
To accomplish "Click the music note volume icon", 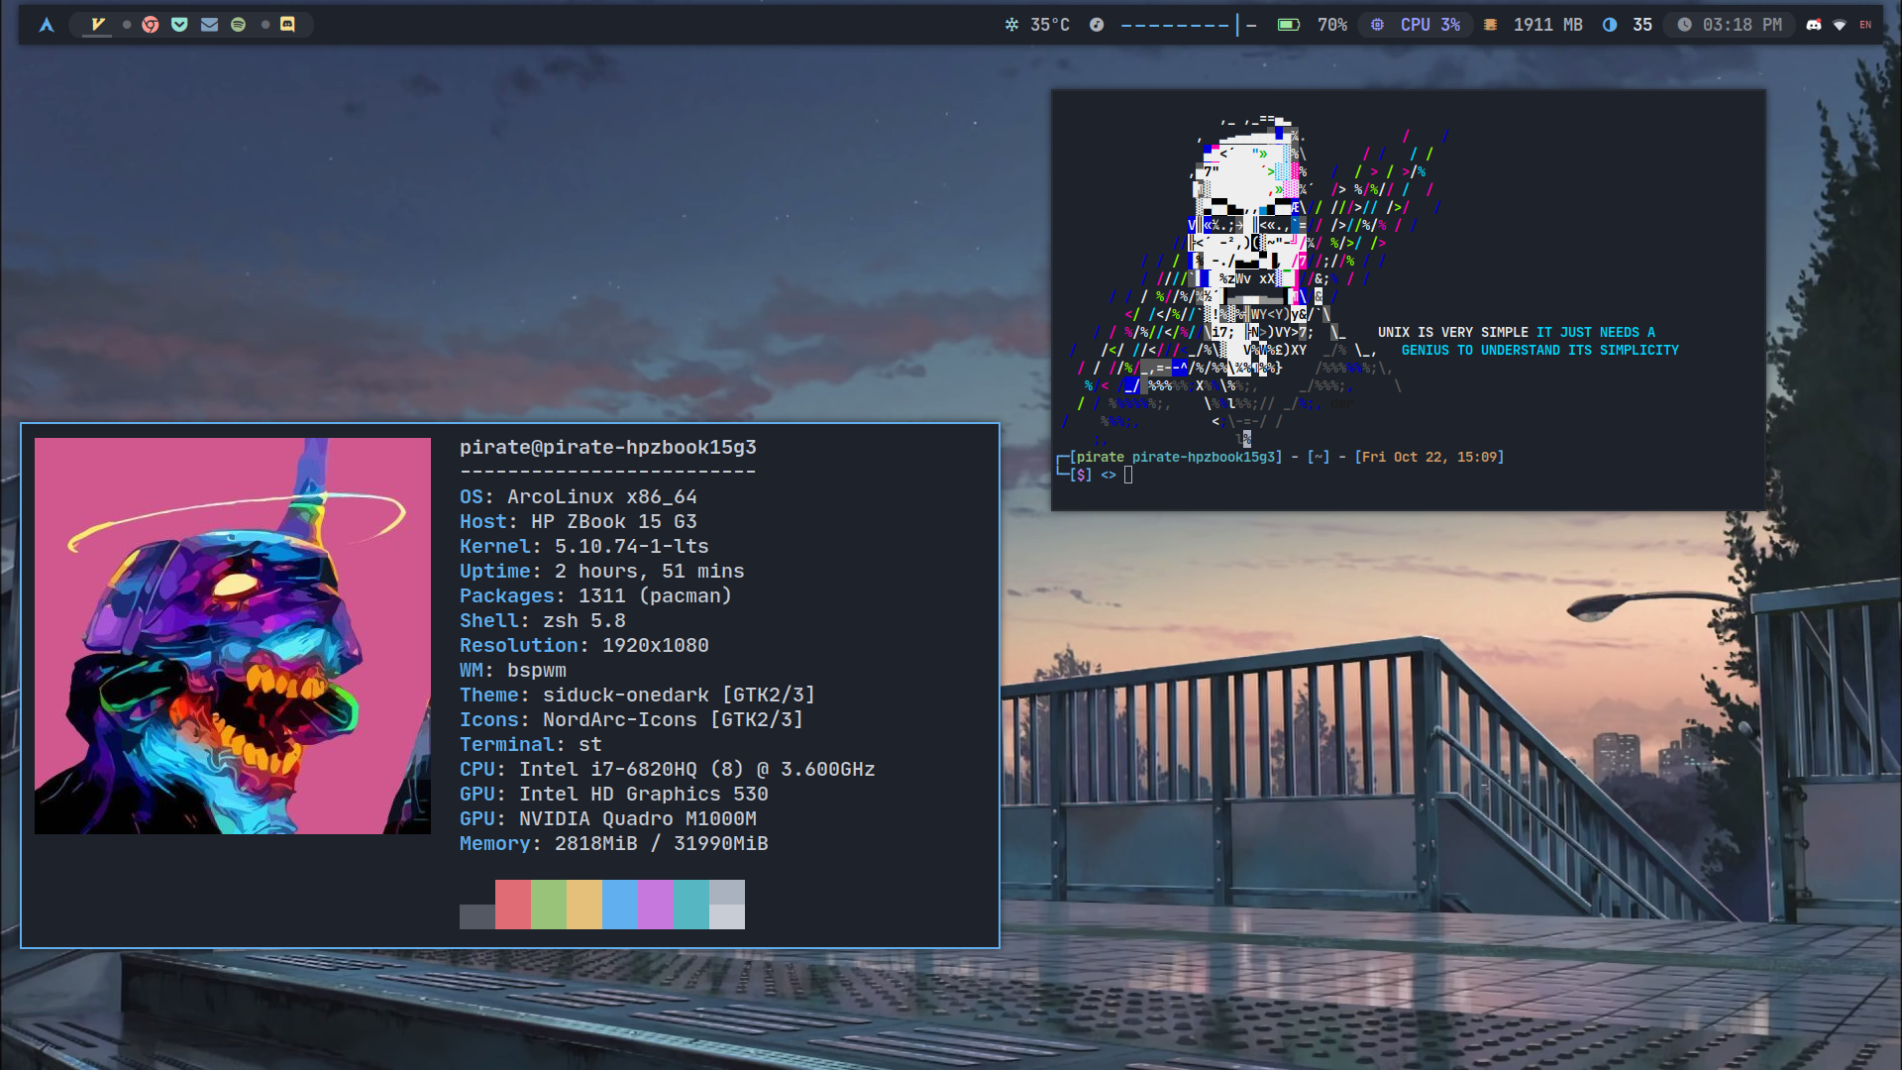I will tap(1097, 25).
